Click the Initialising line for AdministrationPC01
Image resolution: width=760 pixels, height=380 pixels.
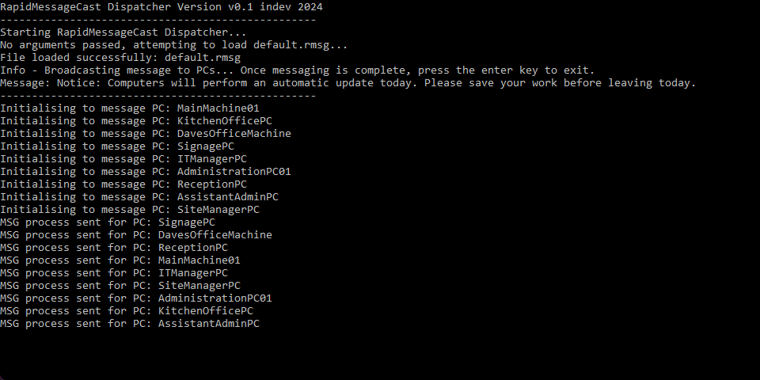(x=146, y=172)
